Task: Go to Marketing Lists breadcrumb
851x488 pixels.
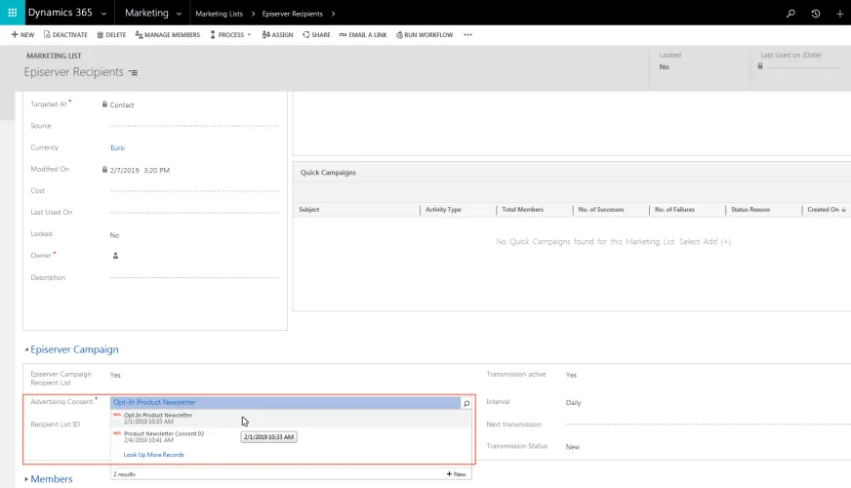Action: pyautogui.click(x=219, y=14)
